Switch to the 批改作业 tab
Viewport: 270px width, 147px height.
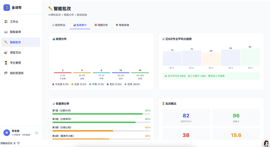pos(59,25)
